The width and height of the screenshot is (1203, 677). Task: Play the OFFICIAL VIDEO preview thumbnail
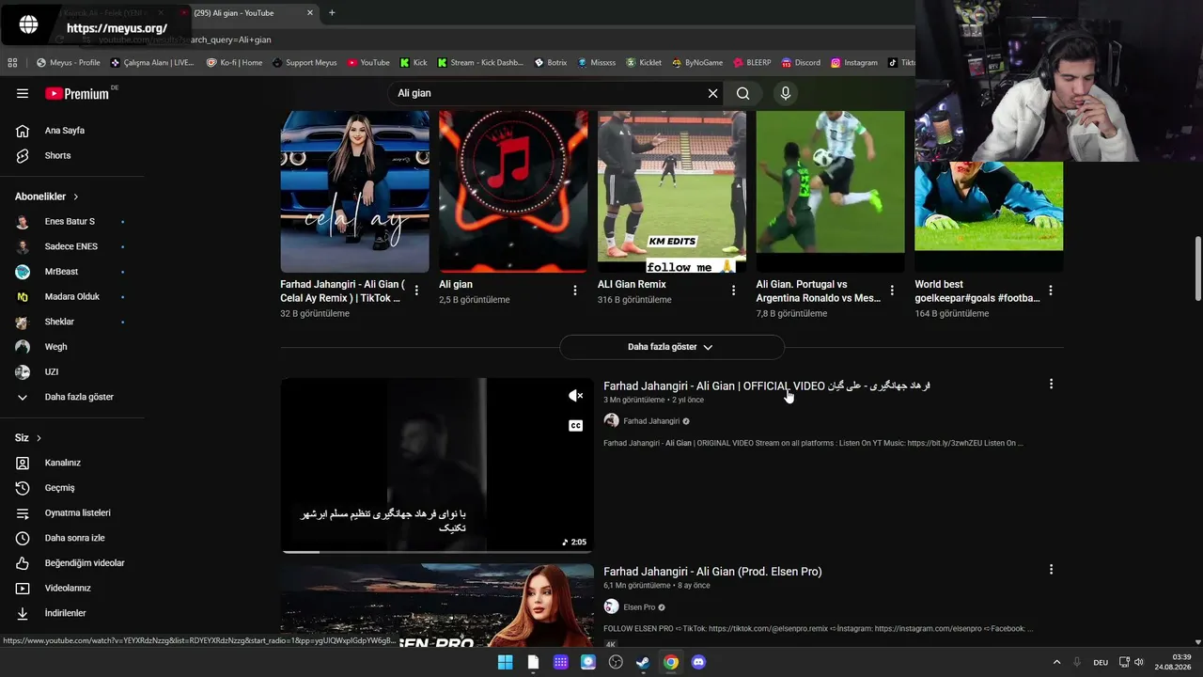coord(437,465)
